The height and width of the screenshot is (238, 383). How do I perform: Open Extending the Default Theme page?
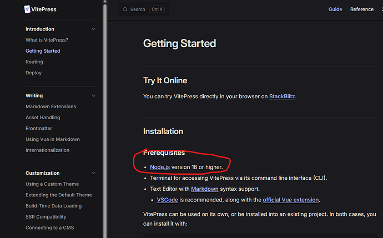59,195
